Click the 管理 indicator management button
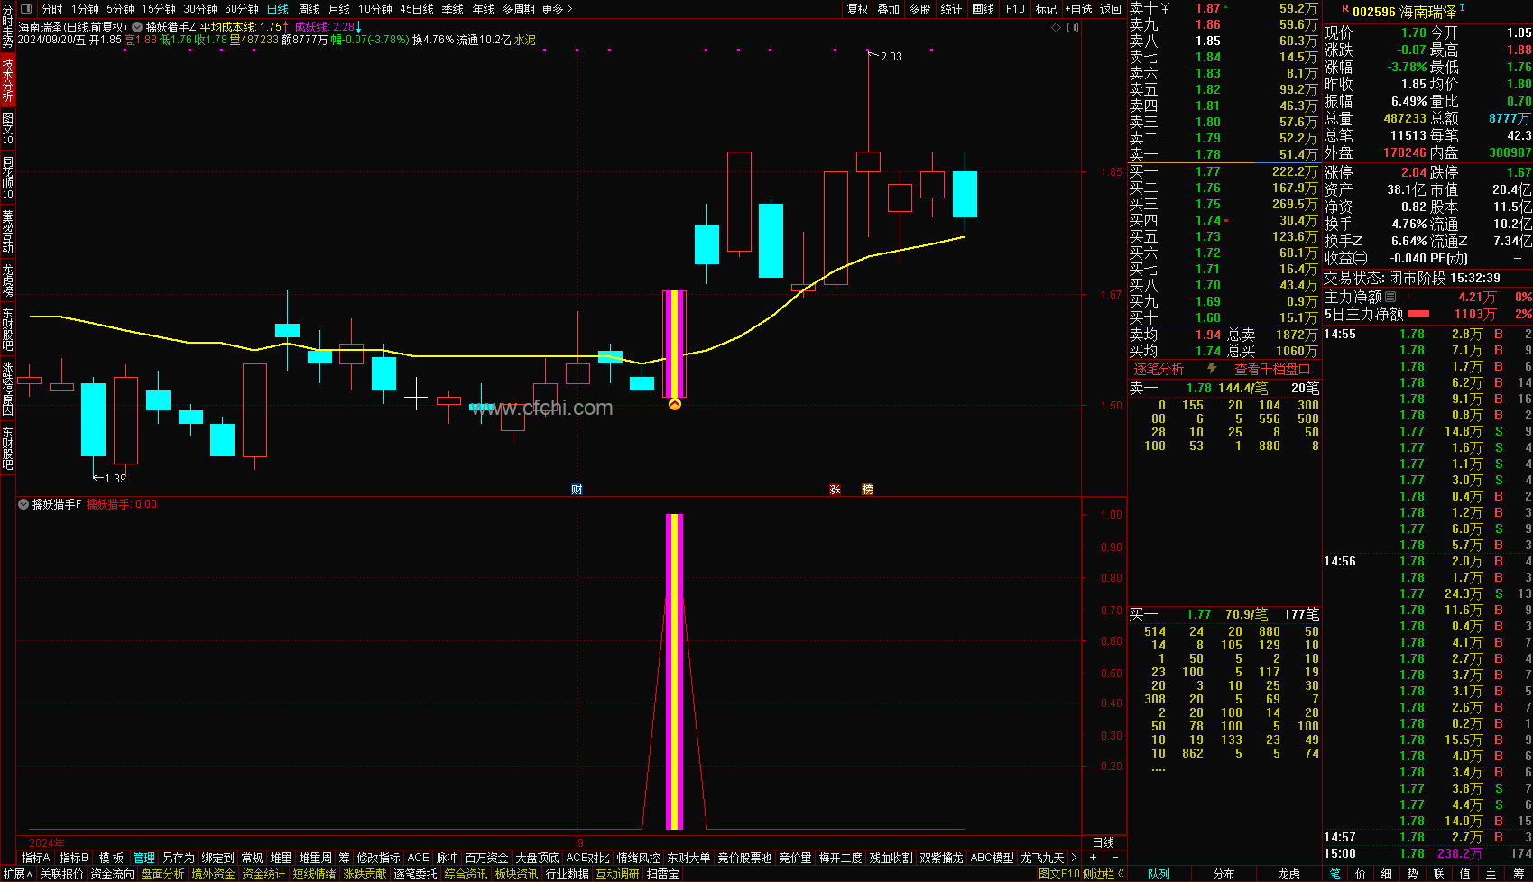 point(143,858)
